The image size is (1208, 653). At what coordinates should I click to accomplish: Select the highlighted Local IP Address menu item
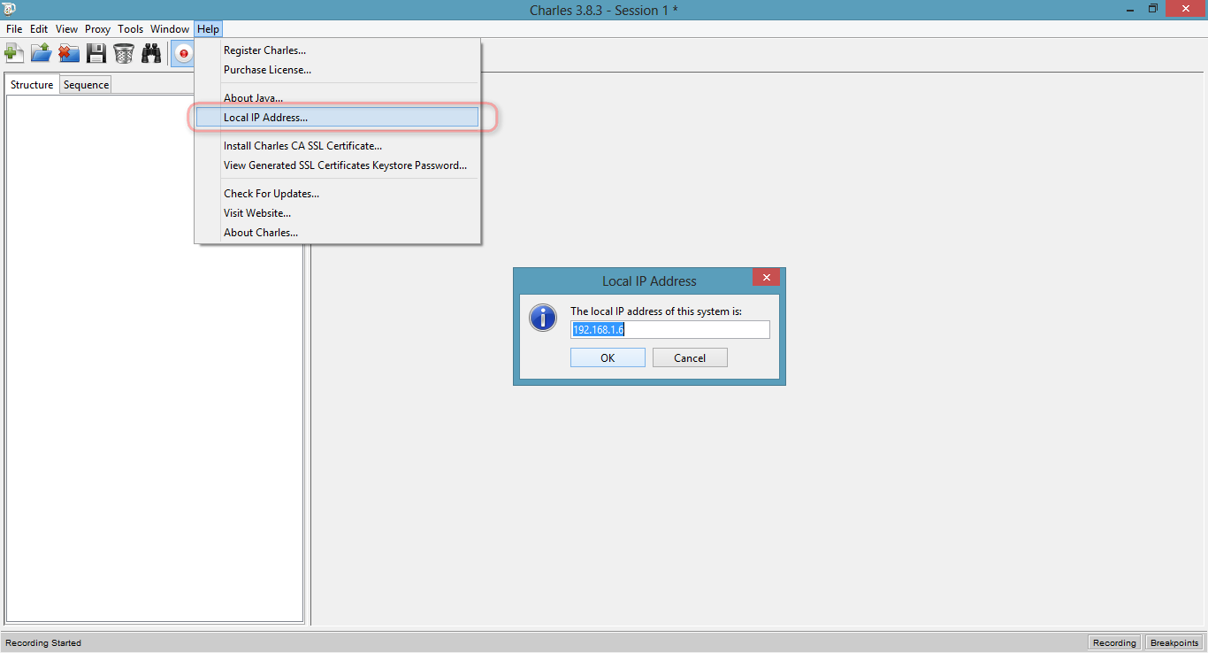tap(265, 117)
